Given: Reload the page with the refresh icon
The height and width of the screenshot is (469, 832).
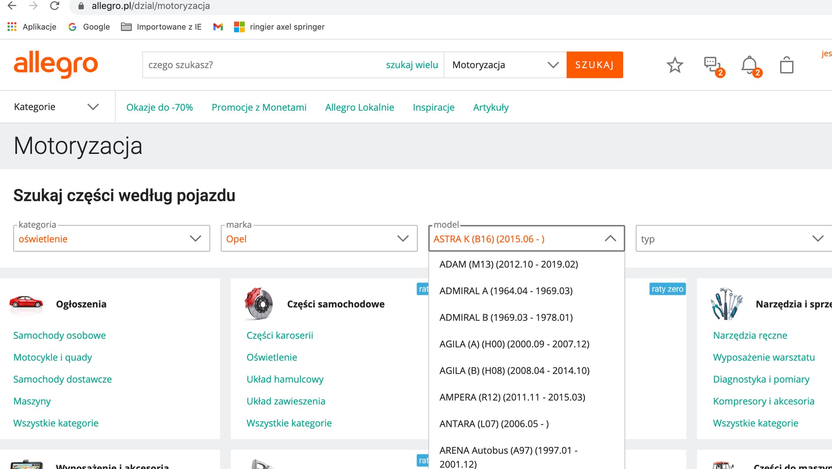Looking at the screenshot, I should click(x=54, y=6).
